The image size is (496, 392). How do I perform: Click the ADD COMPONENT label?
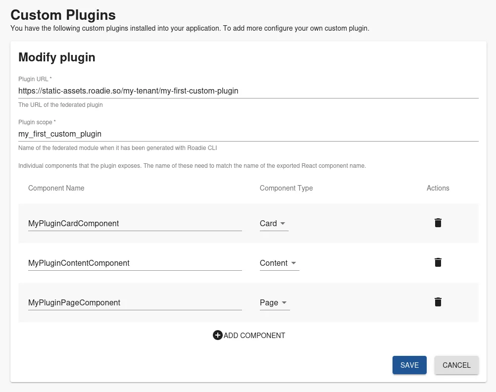point(254,335)
